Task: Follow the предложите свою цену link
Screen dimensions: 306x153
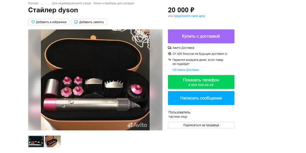Action: tap(189, 16)
